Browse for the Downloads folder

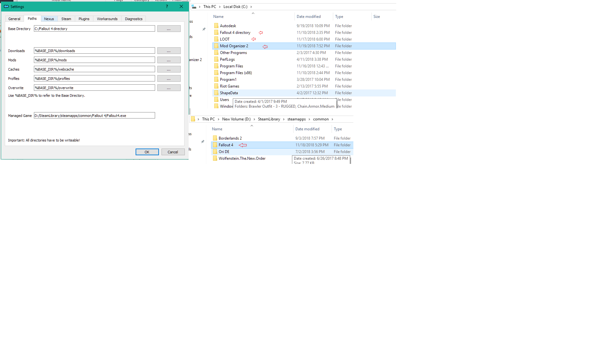click(169, 51)
